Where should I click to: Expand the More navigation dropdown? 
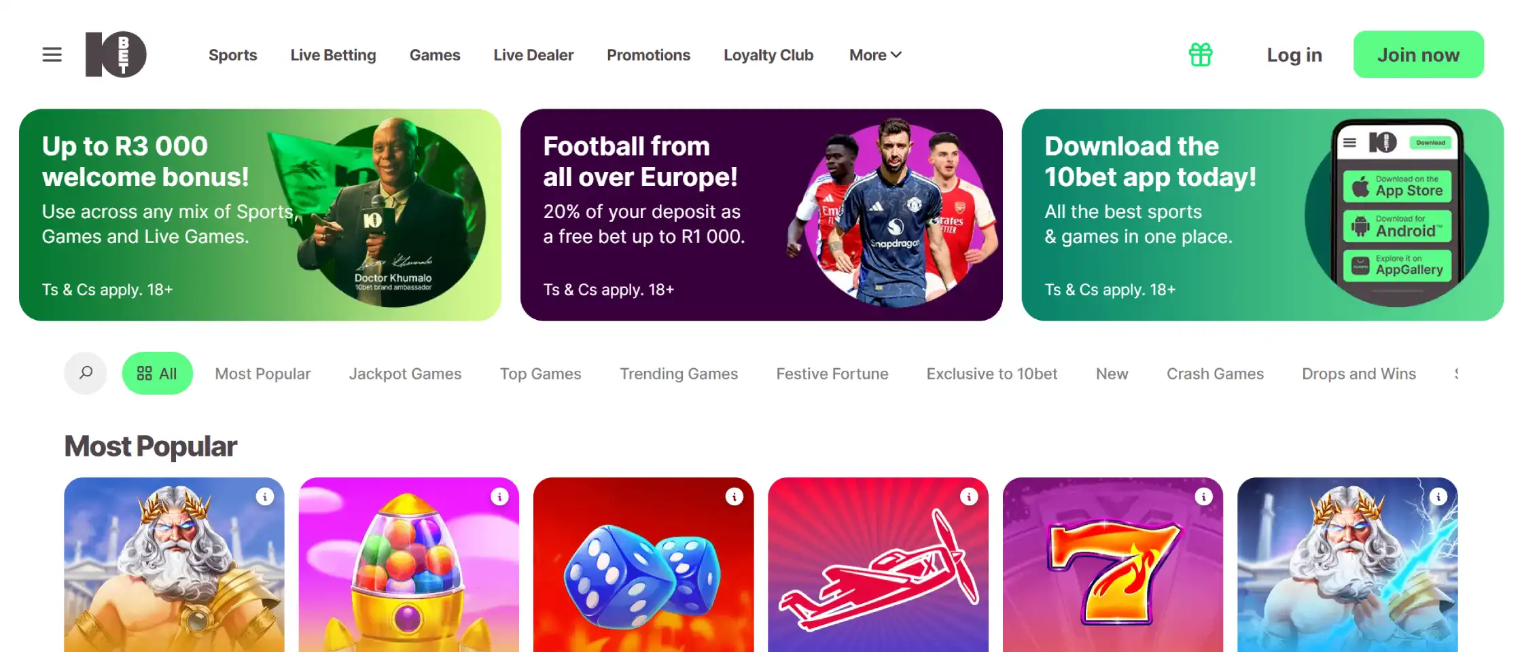[x=875, y=55]
